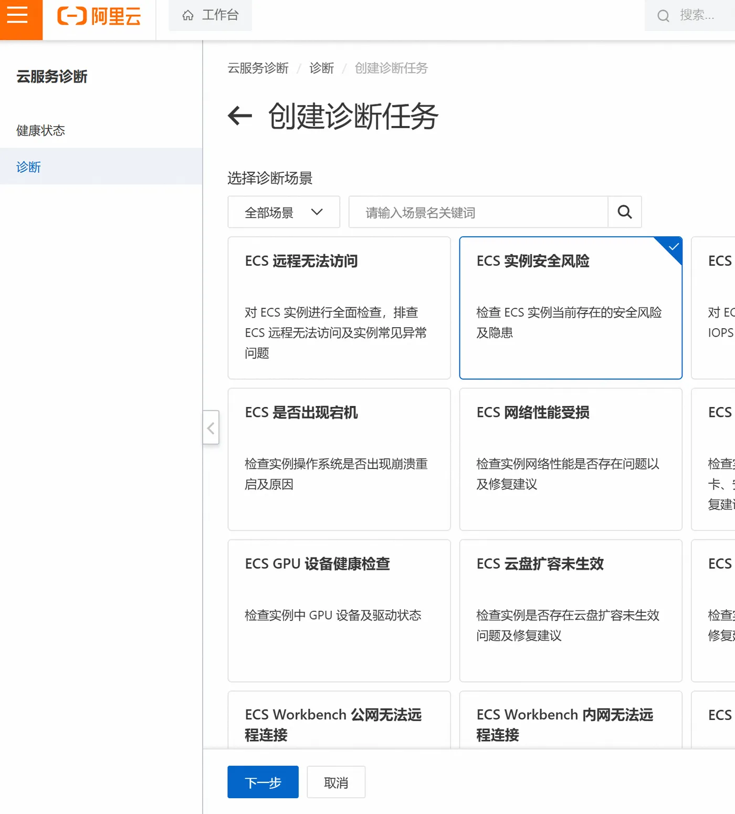The width and height of the screenshot is (735, 814).
Task: Click the 取消 button
Action: tap(336, 782)
